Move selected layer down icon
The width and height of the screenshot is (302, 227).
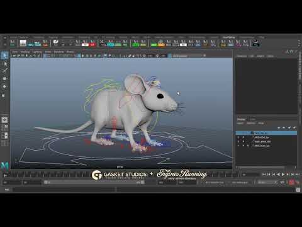coord(284,127)
